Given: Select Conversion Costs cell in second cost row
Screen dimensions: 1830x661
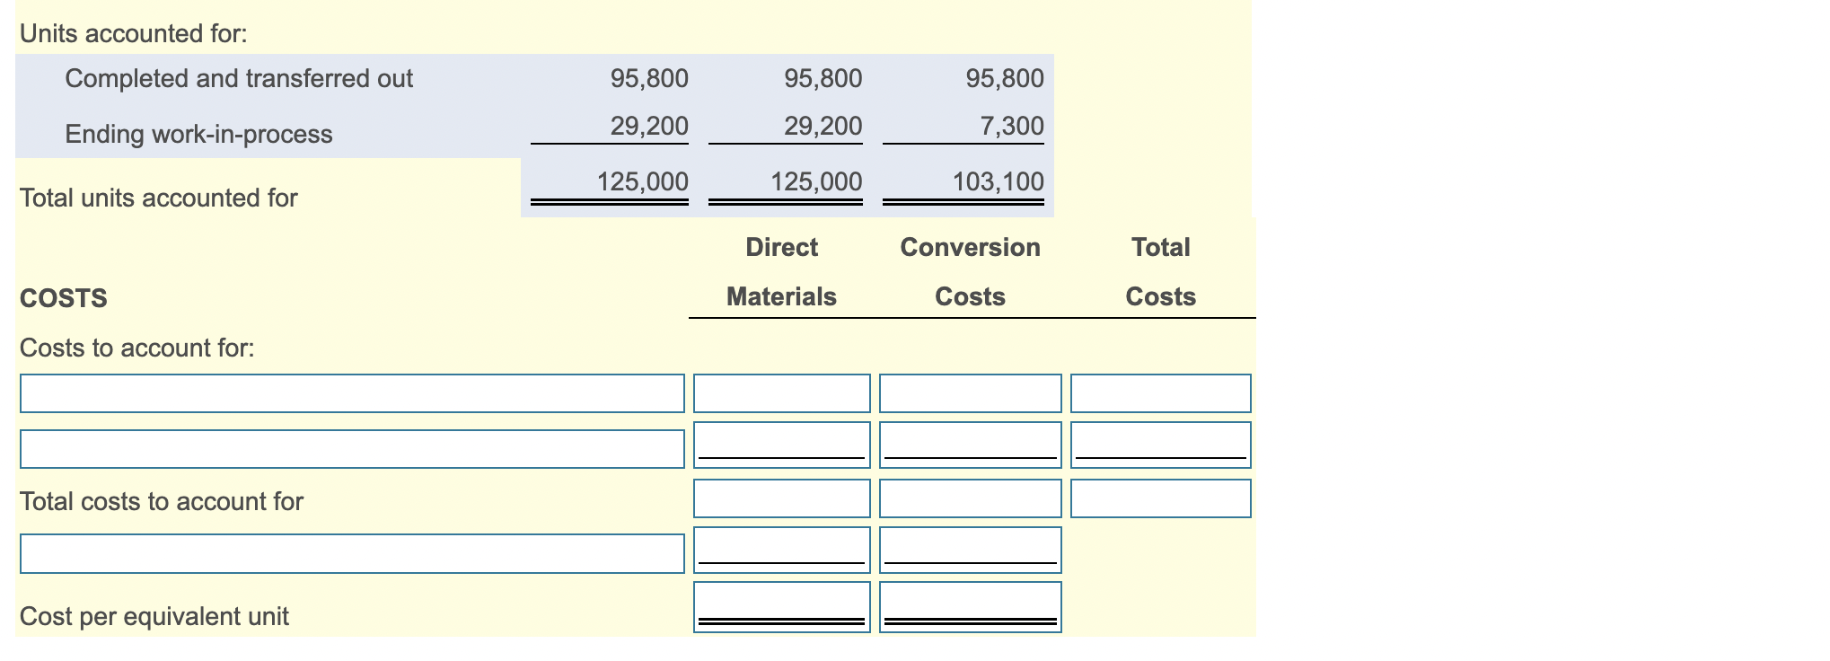Looking at the screenshot, I should 970,445.
